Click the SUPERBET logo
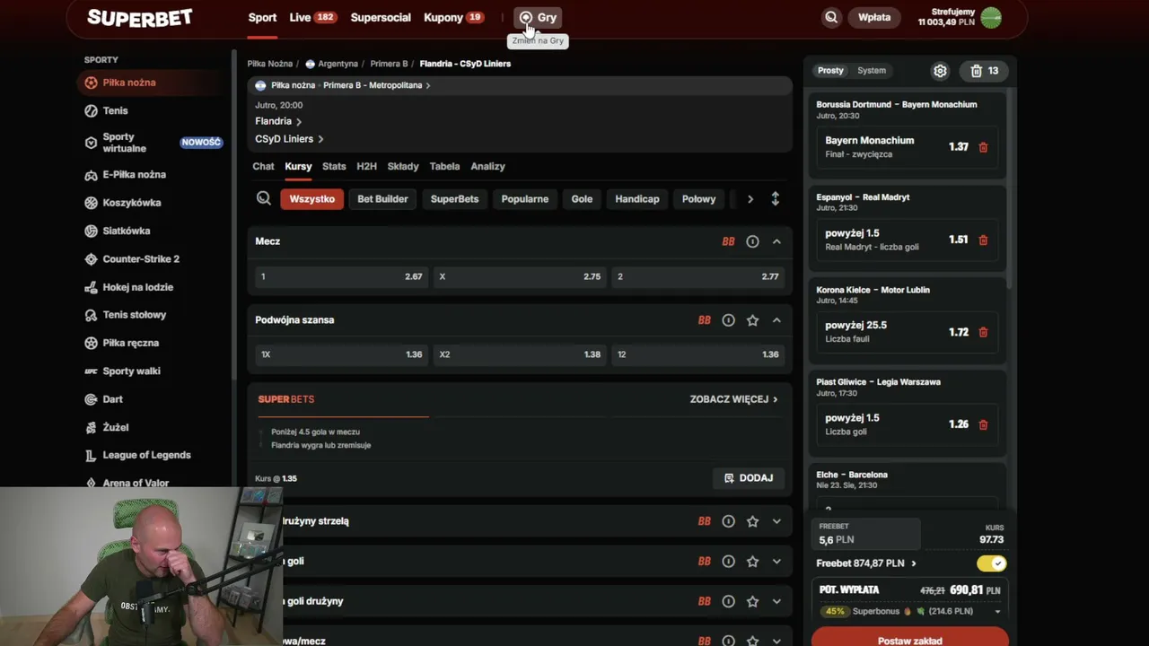1149x646 pixels. point(140,17)
